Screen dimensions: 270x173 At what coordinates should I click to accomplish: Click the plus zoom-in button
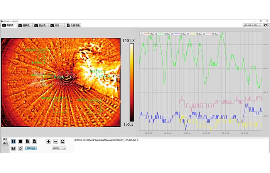pos(49,141)
